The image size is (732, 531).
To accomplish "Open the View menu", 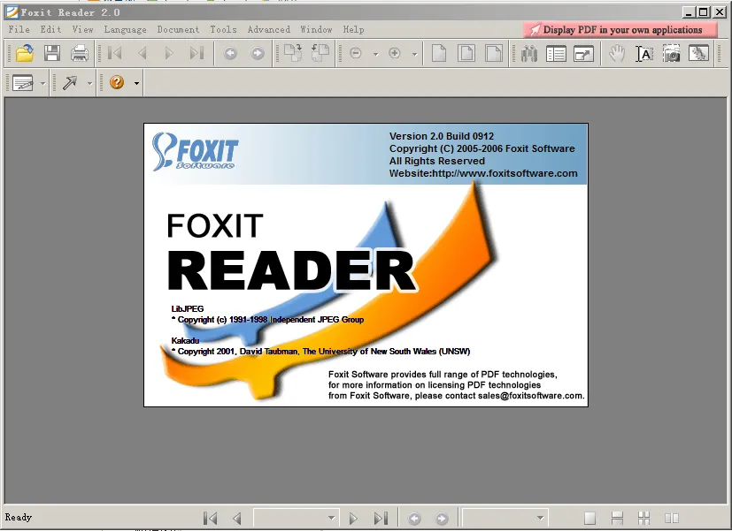I will tap(82, 29).
